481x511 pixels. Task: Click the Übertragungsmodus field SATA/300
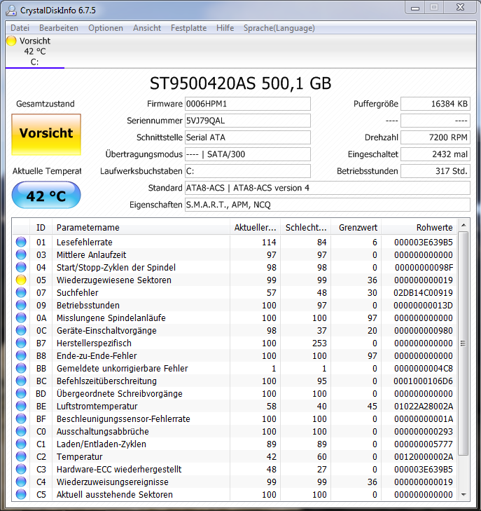click(x=248, y=154)
